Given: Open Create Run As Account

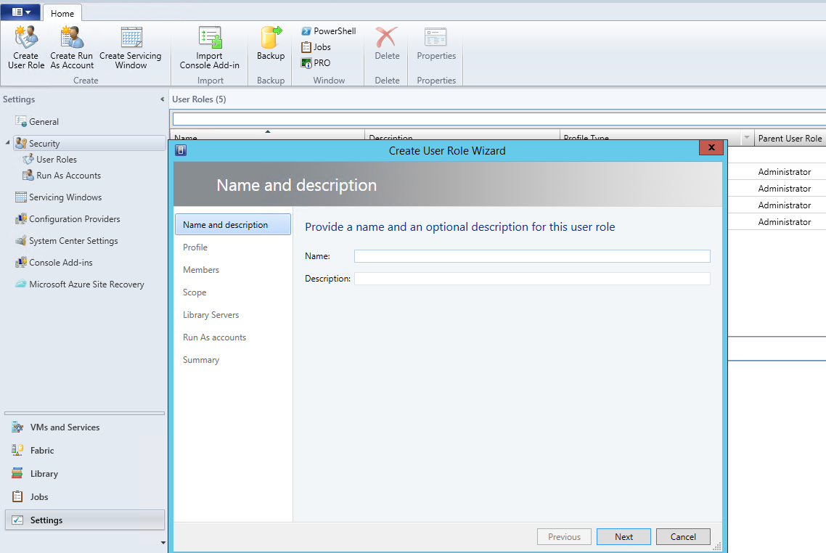Looking at the screenshot, I should [x=72, y=47].
